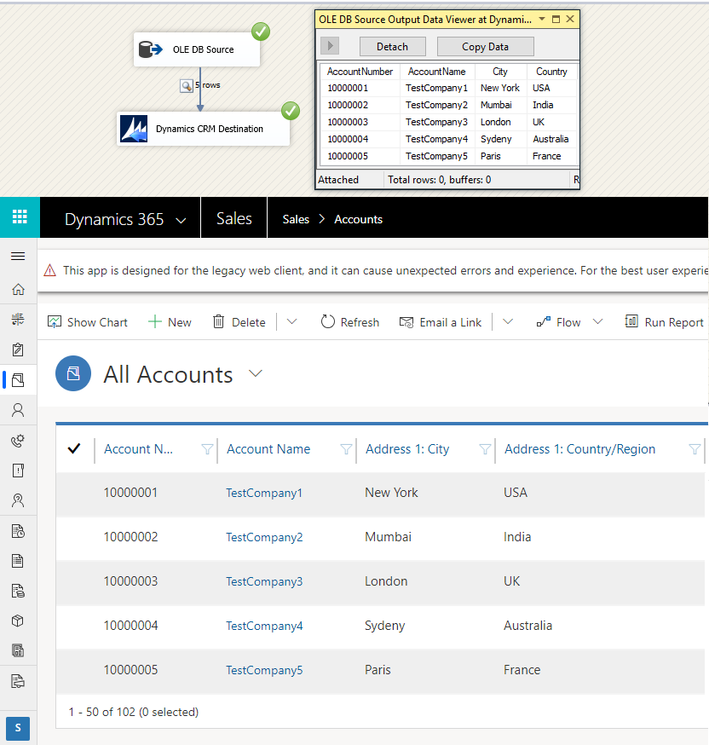The height and width of the screenshot is (745, 709).
Task: Click Refresh command
Action: click(350, 322)
